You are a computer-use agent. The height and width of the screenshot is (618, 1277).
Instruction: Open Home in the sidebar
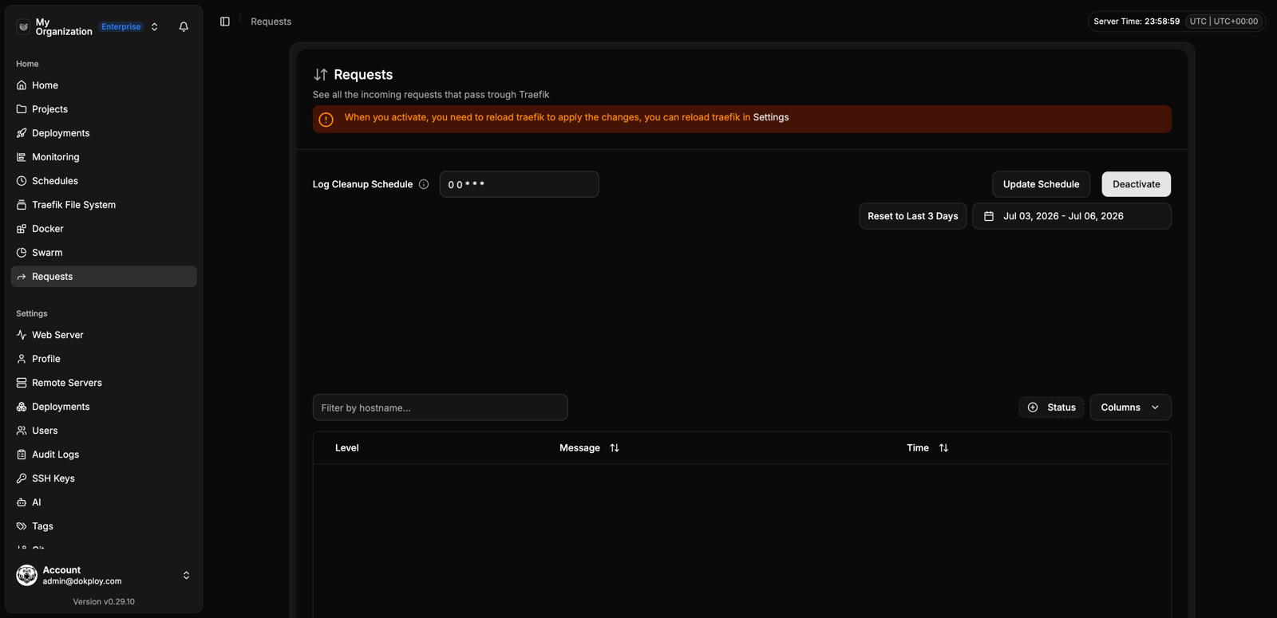coord(104,85)
